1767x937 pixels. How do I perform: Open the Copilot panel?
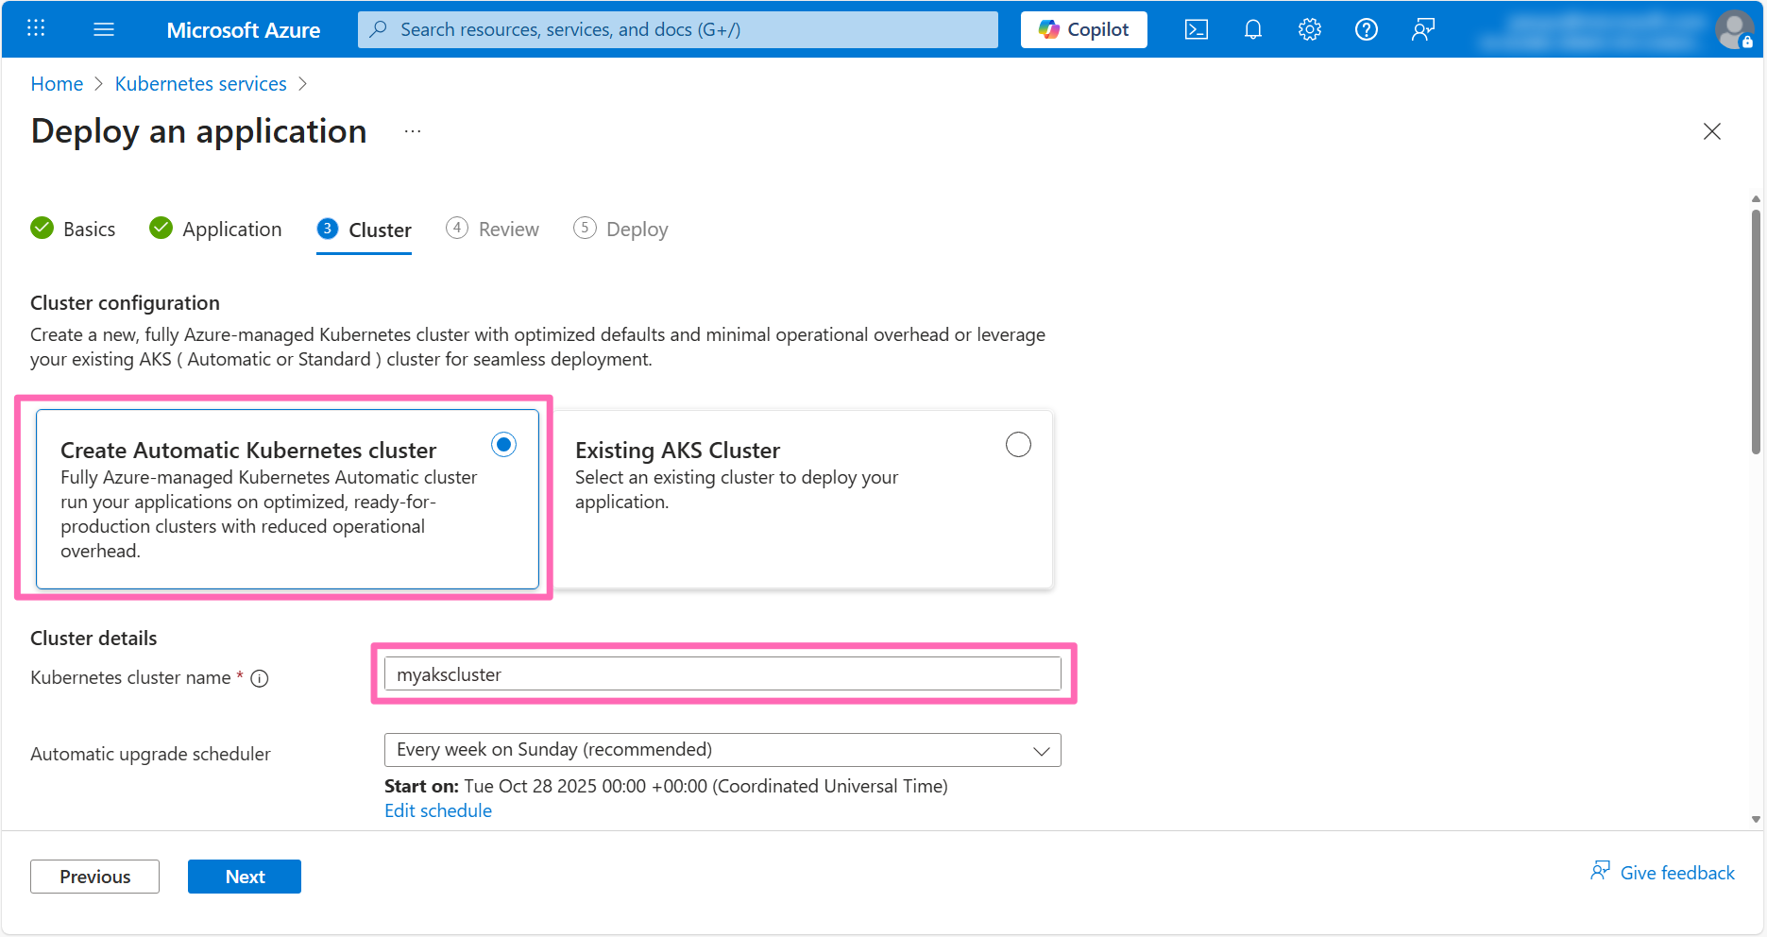[x=1083, y=29]
